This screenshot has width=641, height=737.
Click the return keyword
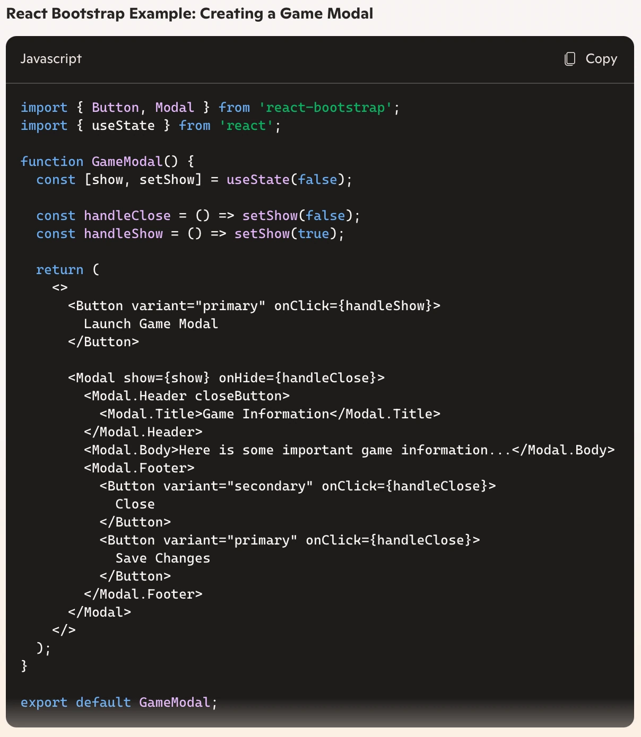pyautogui.click(x=59, y=270)
